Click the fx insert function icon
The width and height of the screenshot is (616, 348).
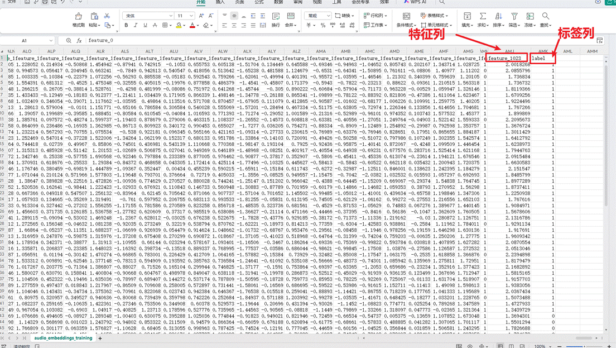(79, 41)
